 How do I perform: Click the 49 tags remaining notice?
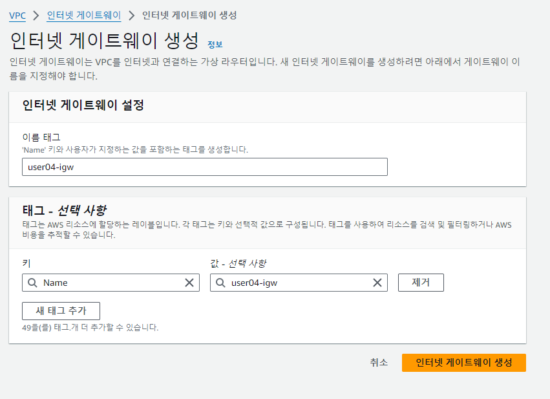pyautogui.click(x=90, y=328)
